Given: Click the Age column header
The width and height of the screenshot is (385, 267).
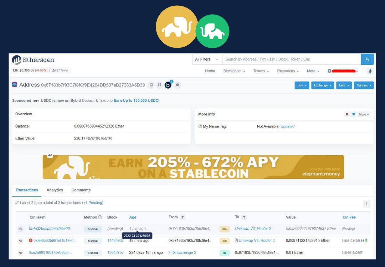Looking at the screenshot, I should [133, 217].
